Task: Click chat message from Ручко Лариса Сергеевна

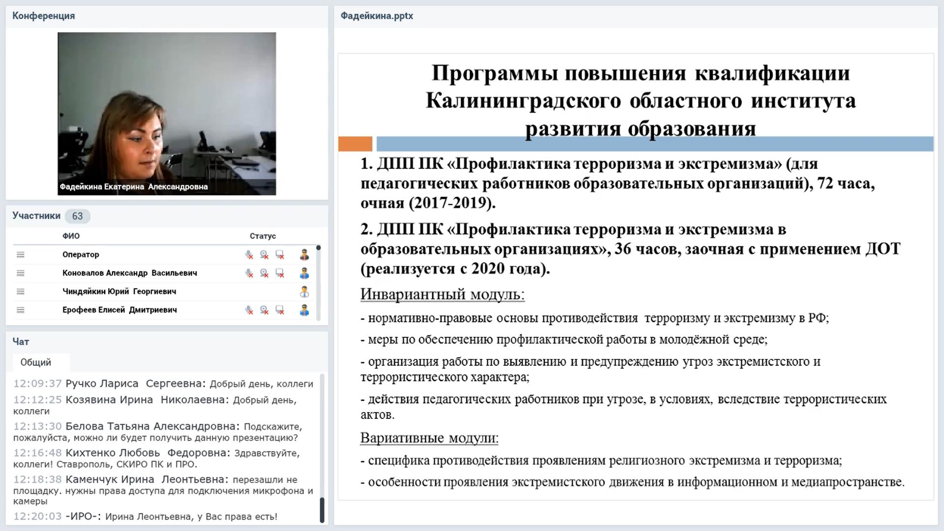Action: coord(163,383)
